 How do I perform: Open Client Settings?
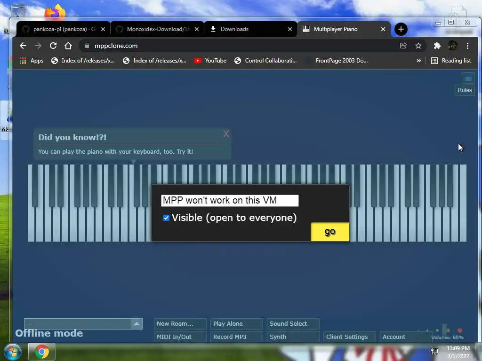pyautogui.click(x=350, y=337)
